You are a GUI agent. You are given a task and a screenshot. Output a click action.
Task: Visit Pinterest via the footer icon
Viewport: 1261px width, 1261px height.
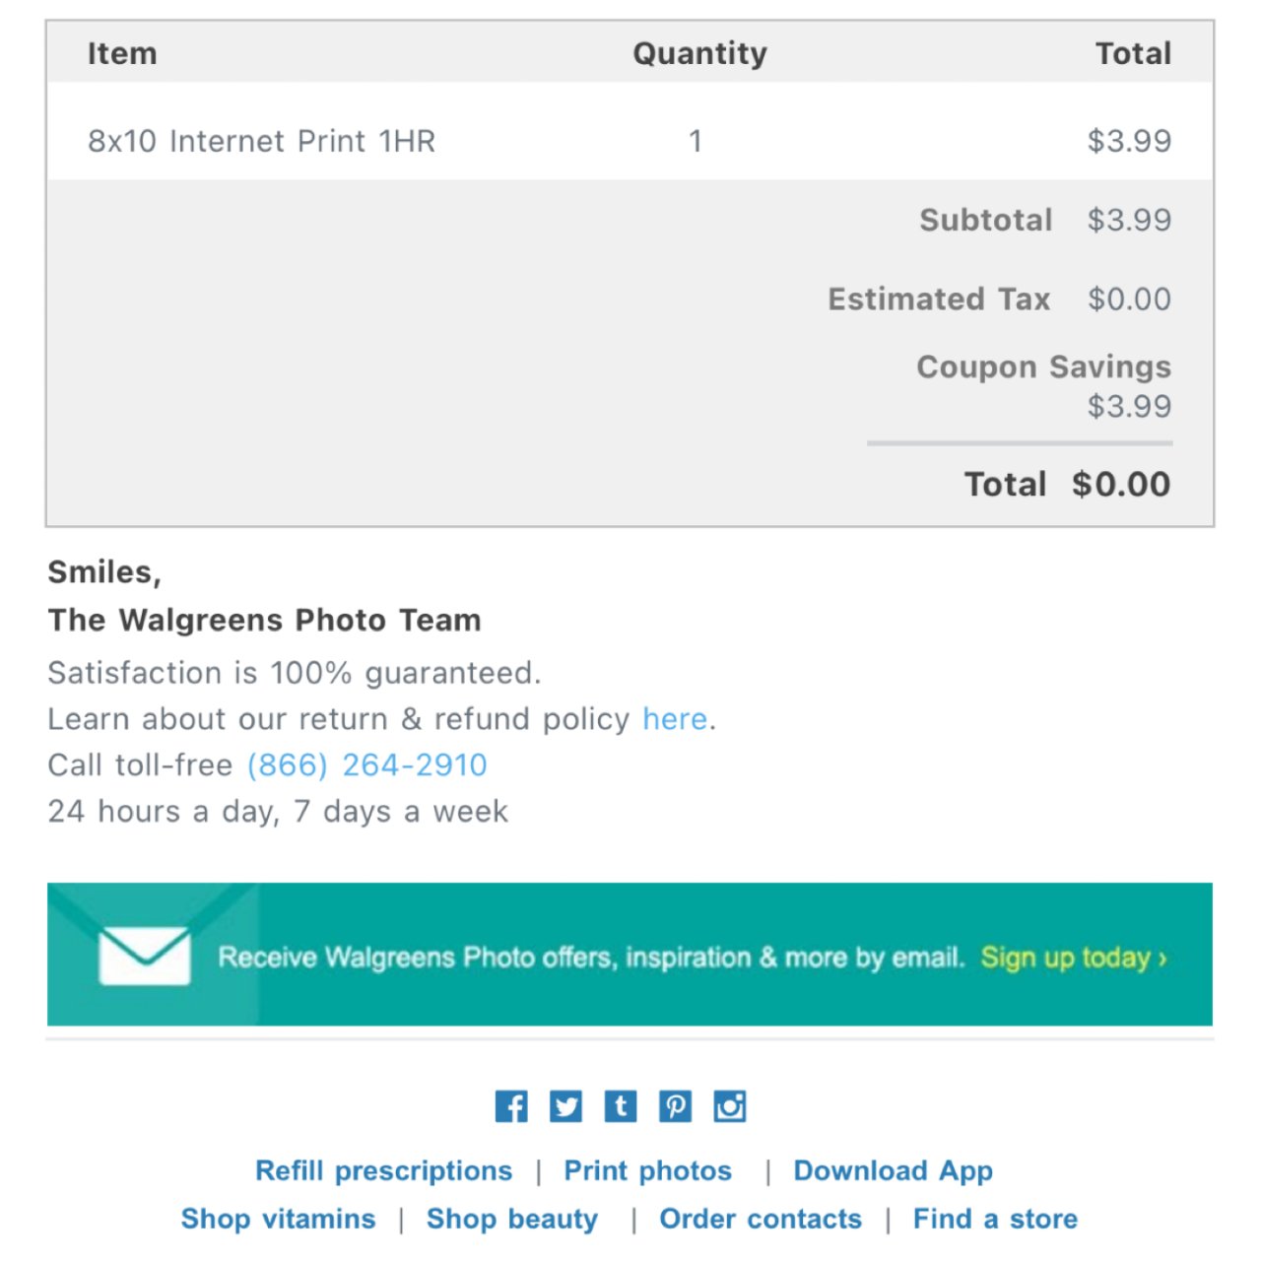coord(675,1106)
